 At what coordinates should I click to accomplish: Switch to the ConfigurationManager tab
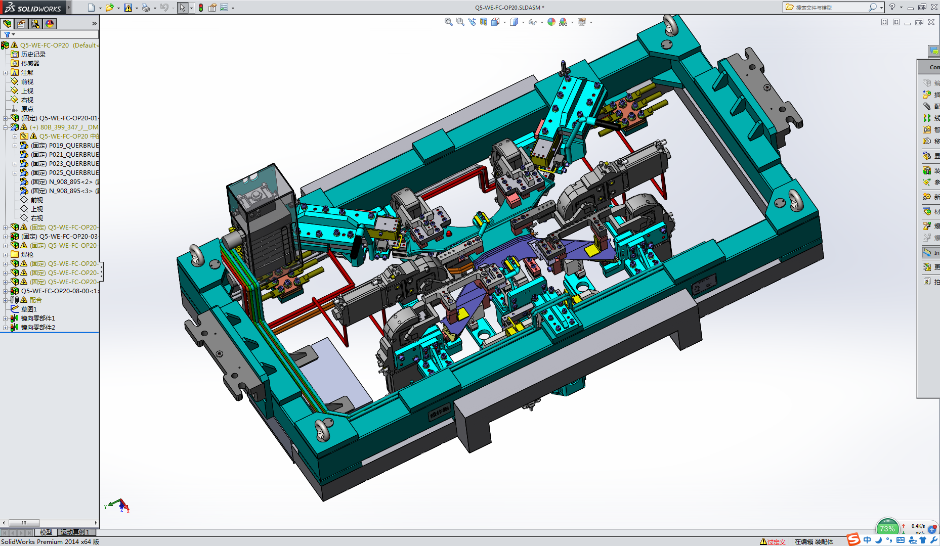point(35,24)
